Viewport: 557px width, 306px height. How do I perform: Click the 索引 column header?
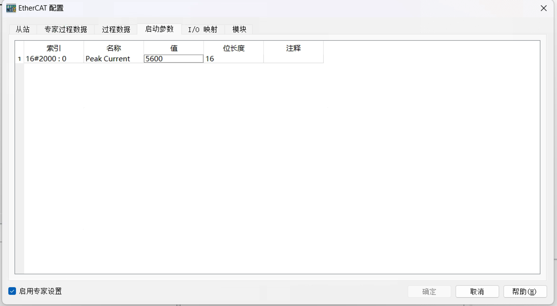tap(54, 48)
